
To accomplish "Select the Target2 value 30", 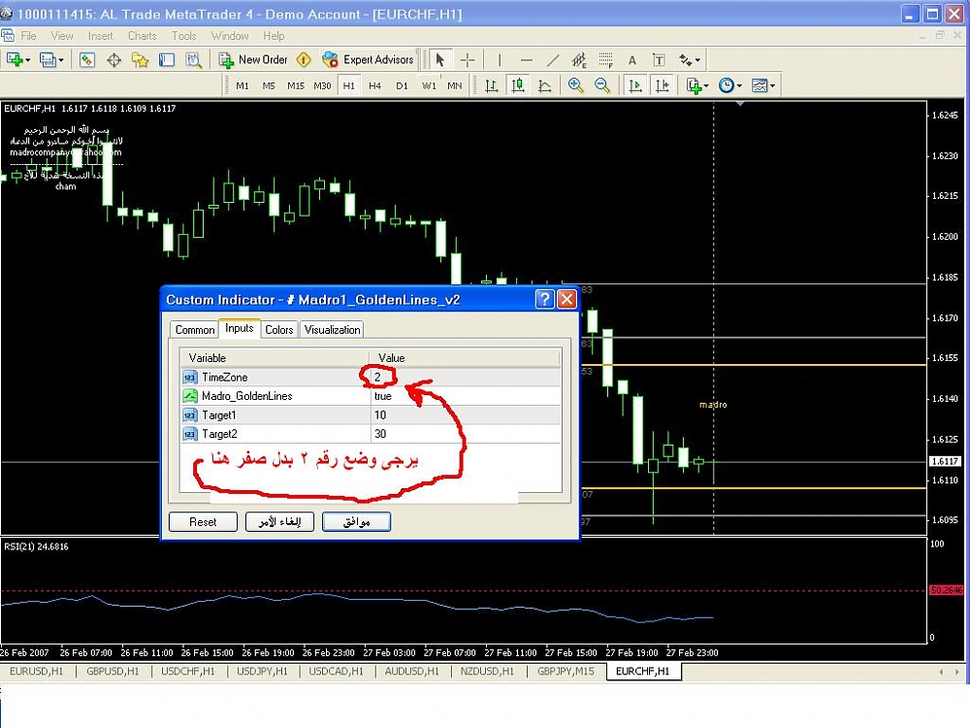I will point(466,434).
